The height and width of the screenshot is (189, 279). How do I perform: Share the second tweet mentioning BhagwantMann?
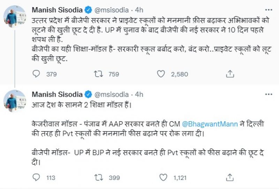pos(230,178)
